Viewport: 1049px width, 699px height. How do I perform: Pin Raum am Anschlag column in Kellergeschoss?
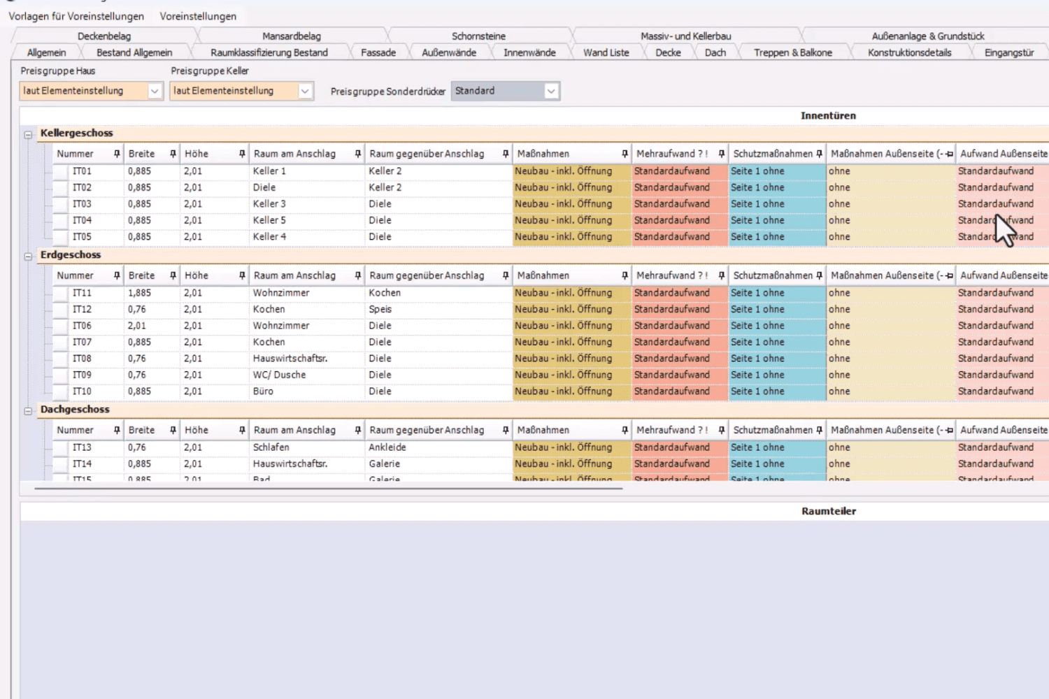coord(357,154)
